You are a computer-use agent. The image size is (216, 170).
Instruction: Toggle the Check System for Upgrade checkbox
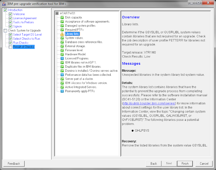pyautogui.click(x=5, y=31)
